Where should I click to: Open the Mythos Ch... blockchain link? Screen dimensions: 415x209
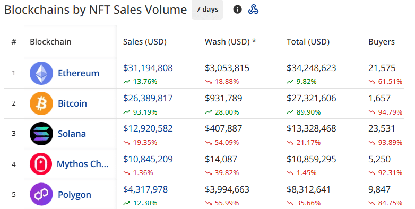[x=83, y=164]
